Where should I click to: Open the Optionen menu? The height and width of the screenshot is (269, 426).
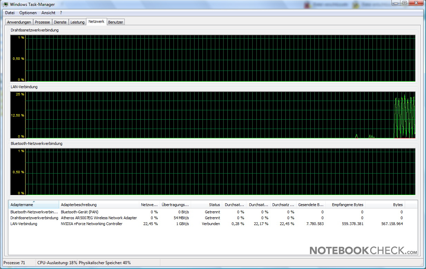pos(28,13)
